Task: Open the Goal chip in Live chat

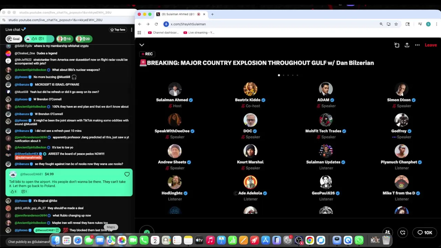Action: click(13, 39)
